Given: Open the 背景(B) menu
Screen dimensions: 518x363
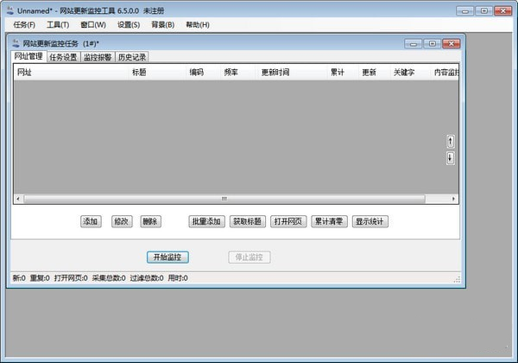Looking at the screenshot, I should 162,25.
